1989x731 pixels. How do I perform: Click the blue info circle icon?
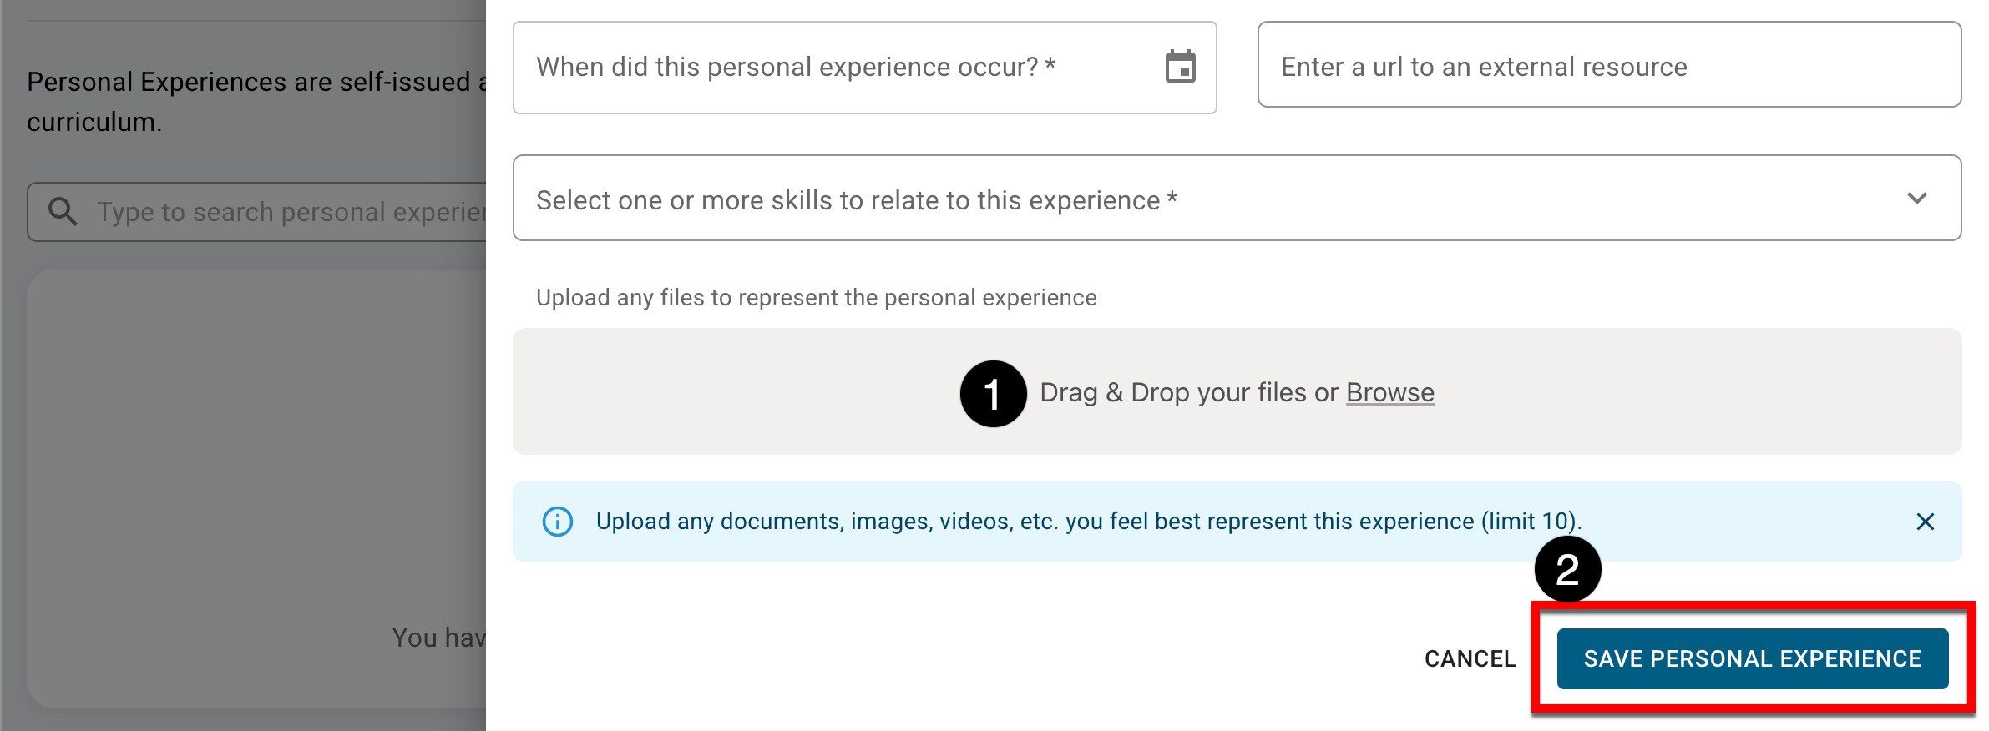(x=557, y=522)
